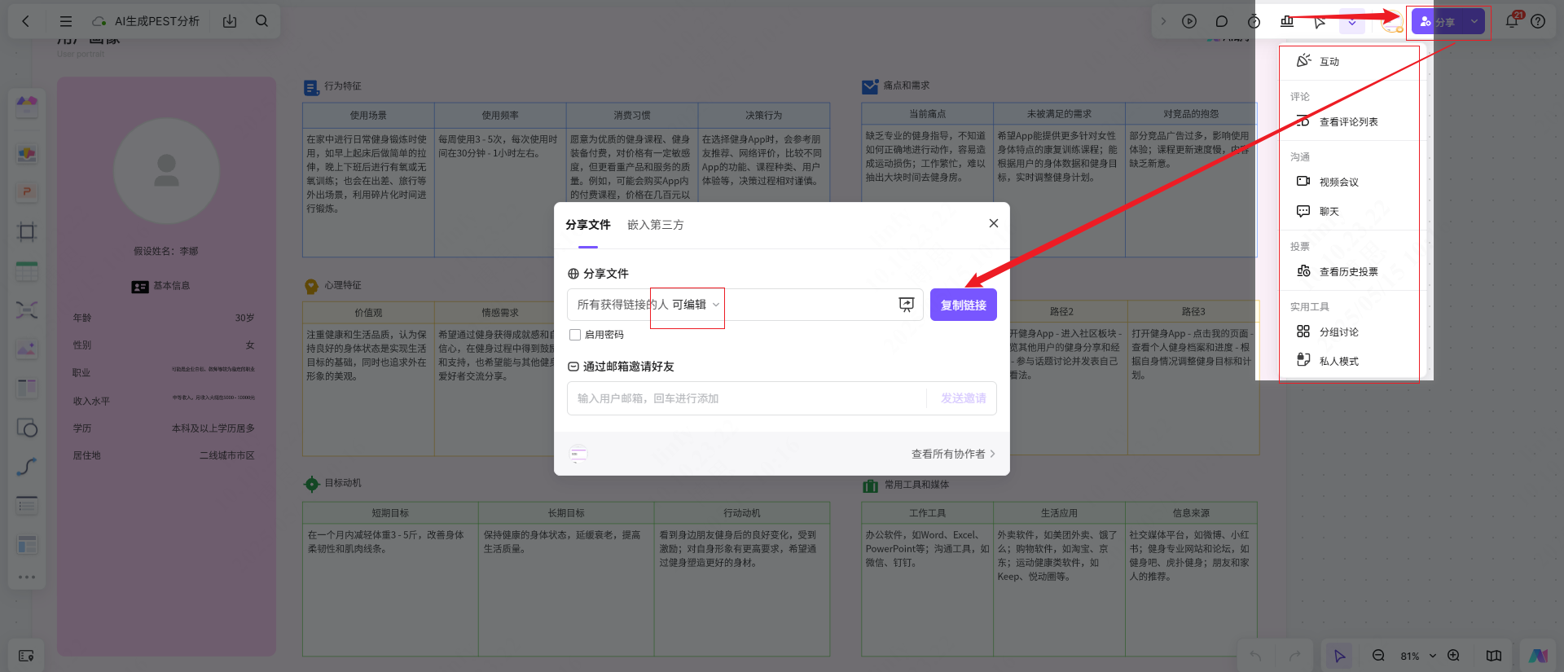Click the user portrait avatar placeholder

coord(166,171)
